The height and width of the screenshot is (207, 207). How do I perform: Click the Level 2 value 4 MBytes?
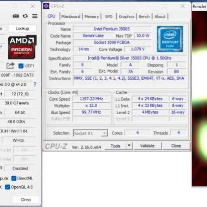tap(150, 112)
